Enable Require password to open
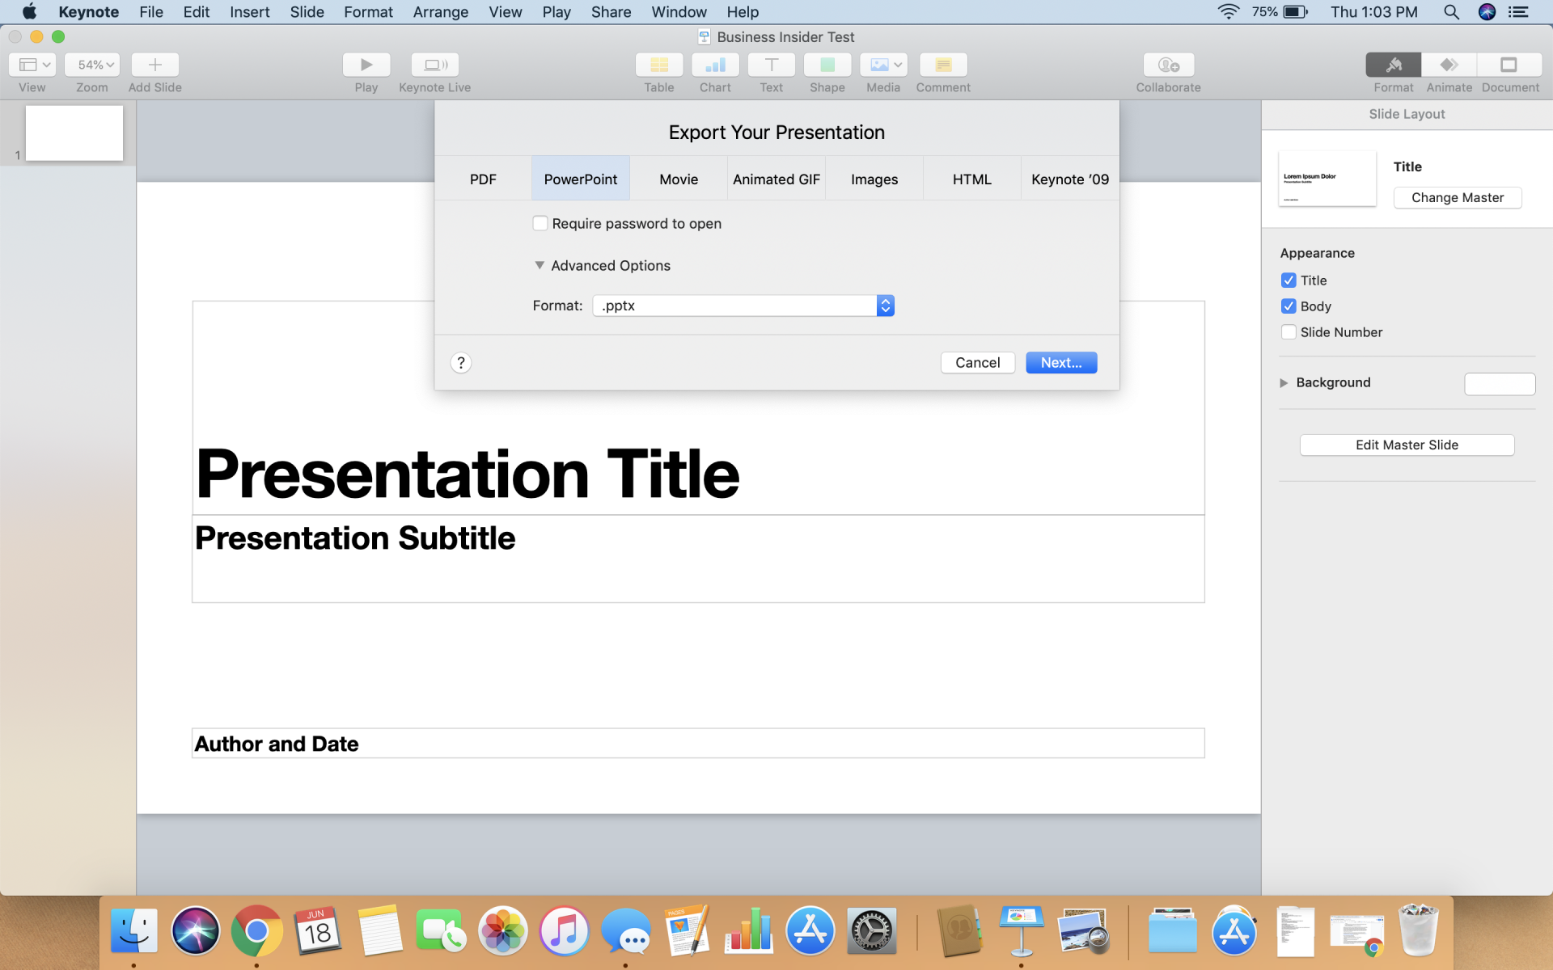Image resolution: width=1553 pixels, height=970 pixels. [x=540, y=223]
